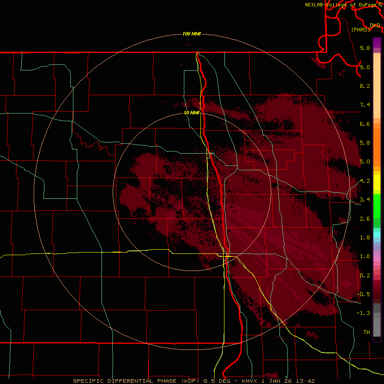384x384 pixels.
Task: Click the -0.5 value on the color scale
Action: (363, 294)
